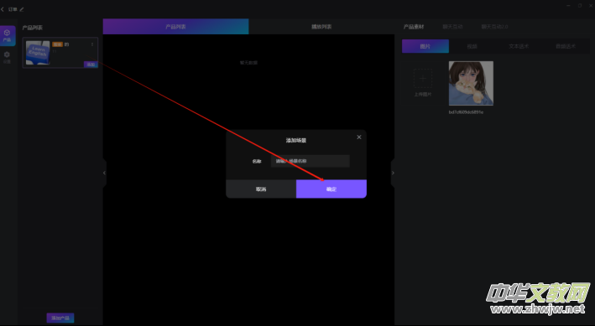Viewport: 595px width, 326px height.
Task: Click the back arrow beside 订单
Action: (x=3, y=9)
